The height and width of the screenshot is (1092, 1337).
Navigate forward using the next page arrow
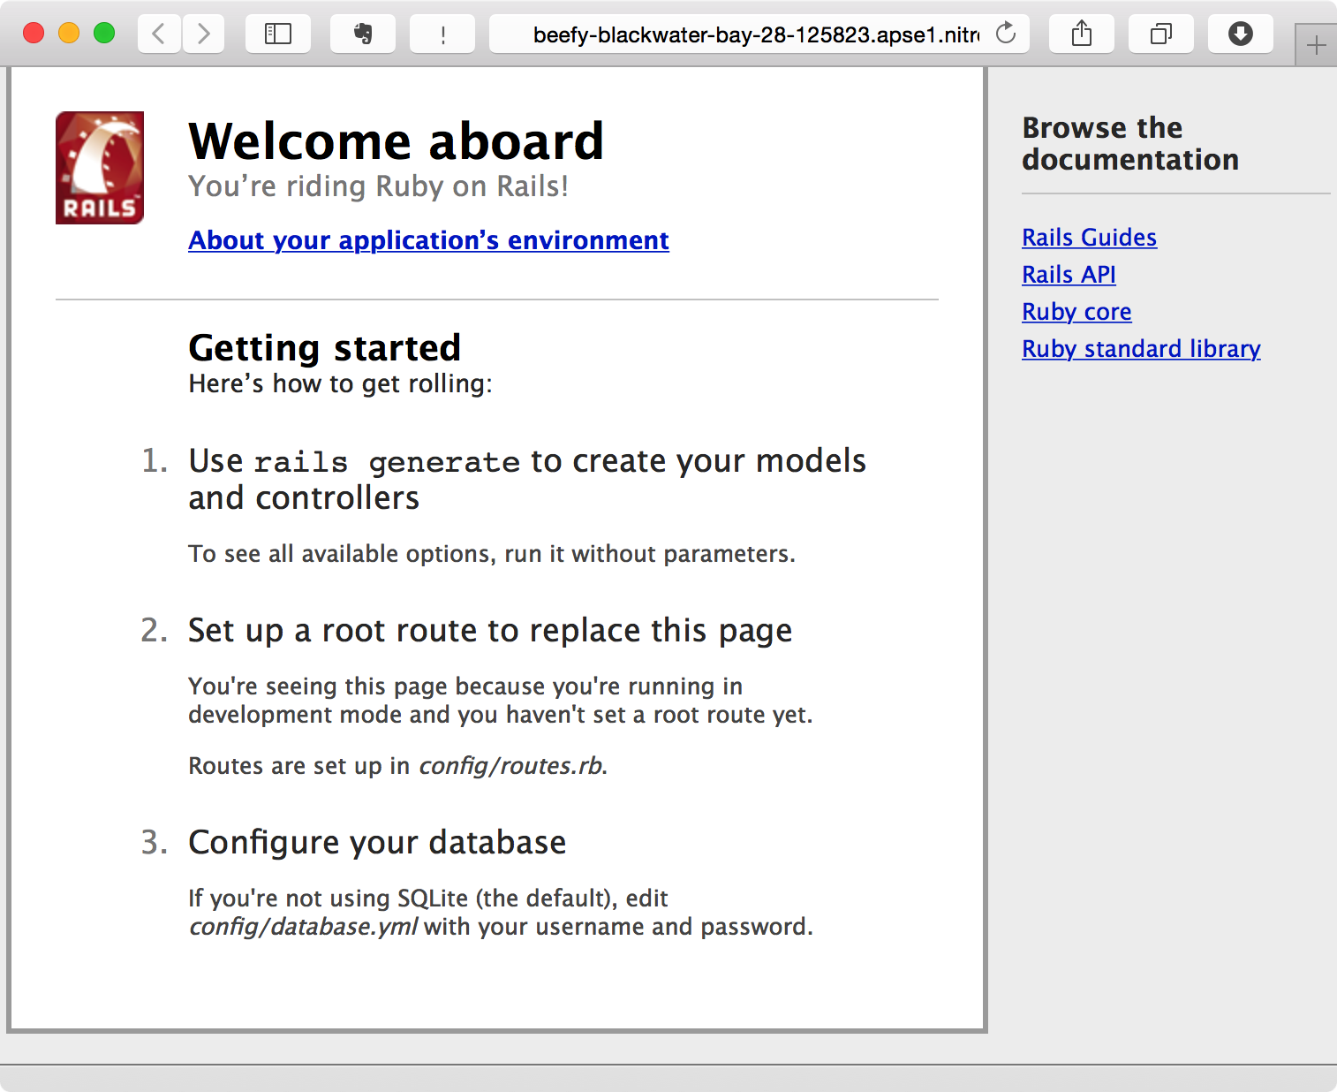pos(204,34)
